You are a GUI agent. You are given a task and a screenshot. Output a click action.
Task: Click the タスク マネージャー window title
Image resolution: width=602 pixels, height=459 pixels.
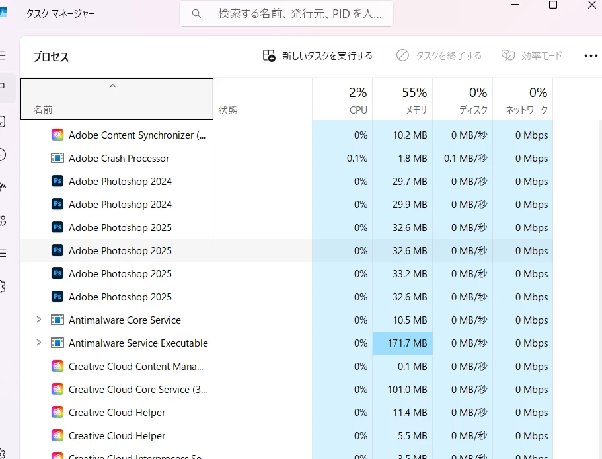[x=60, y=14]
